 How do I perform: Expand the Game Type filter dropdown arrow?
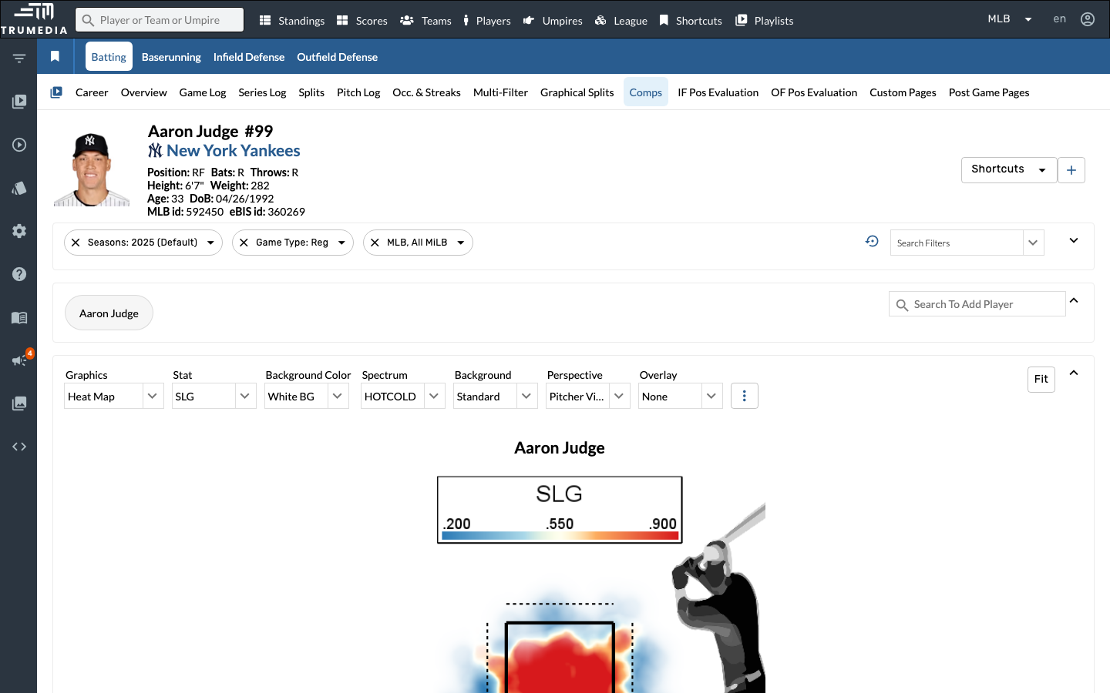(x=341, y=243)
